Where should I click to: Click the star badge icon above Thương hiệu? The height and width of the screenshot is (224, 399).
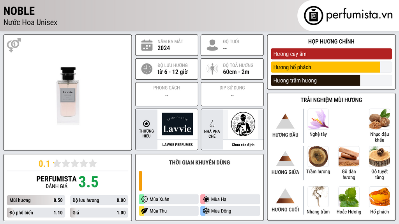(x=147, y=124)
